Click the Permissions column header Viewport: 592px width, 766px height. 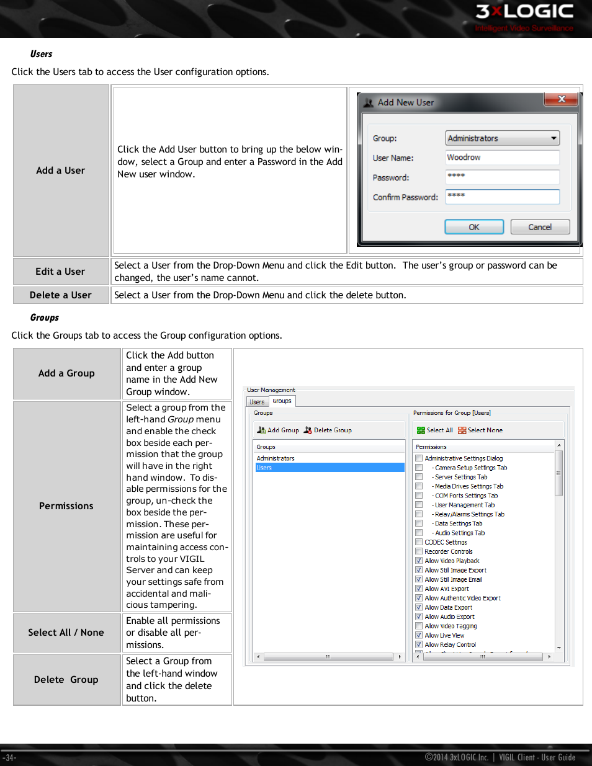(483, 447)
